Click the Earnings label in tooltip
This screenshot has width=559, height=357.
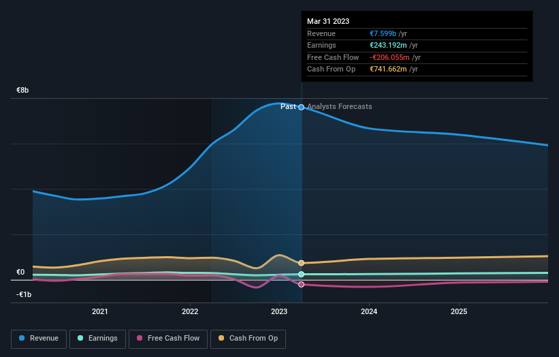(x=321, y=45)
